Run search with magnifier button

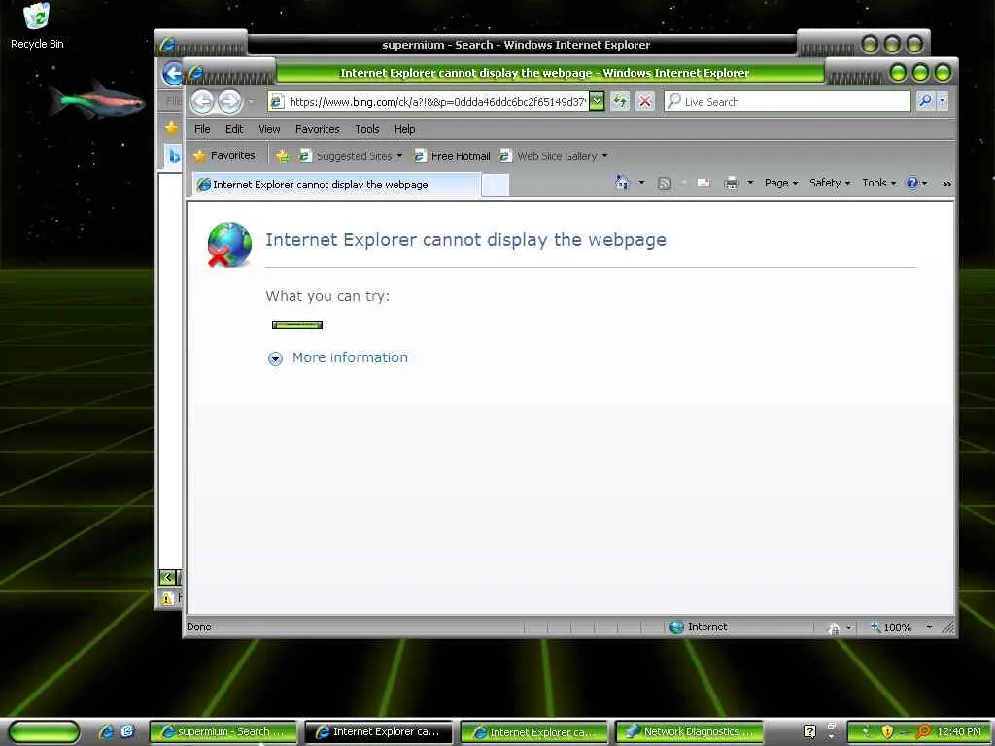[925, 101]
